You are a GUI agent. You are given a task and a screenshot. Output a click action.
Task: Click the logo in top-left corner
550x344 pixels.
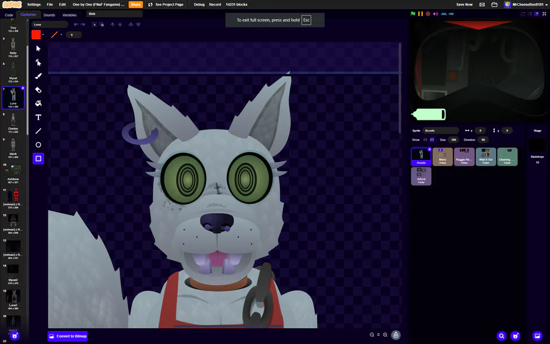tap(12, 4)
